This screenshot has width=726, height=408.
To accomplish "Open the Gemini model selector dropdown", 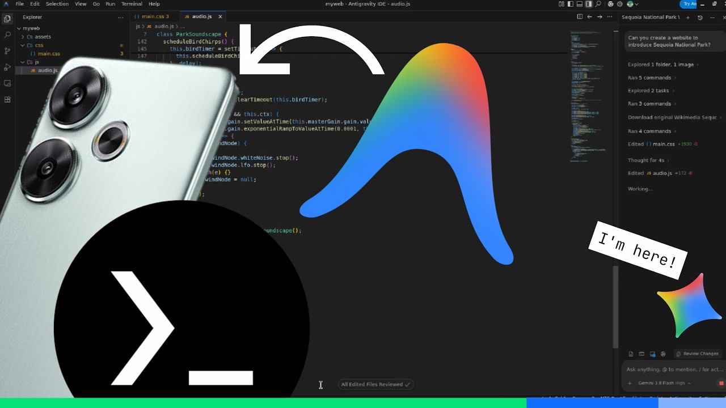I will click(x=664, y=383).
